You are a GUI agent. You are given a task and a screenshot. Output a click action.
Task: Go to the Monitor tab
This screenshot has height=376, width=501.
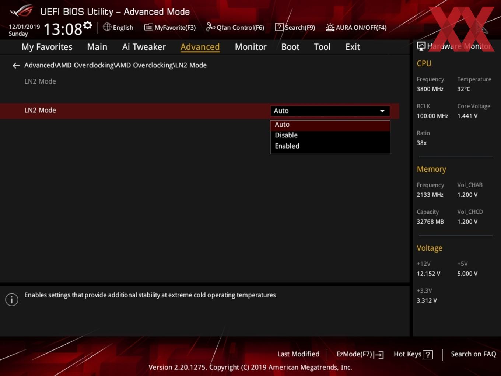pos(251,47)
